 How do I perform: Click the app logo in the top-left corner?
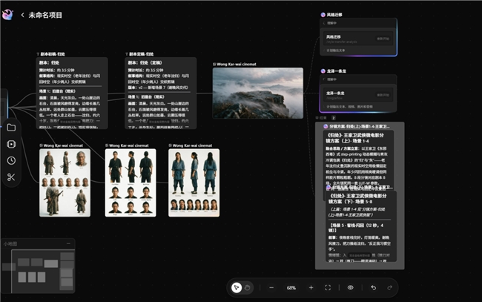pos(7,14)
